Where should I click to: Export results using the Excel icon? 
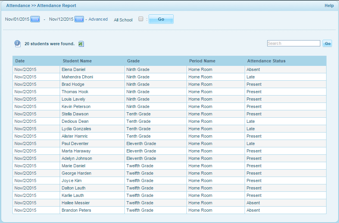tap(81, 44)
